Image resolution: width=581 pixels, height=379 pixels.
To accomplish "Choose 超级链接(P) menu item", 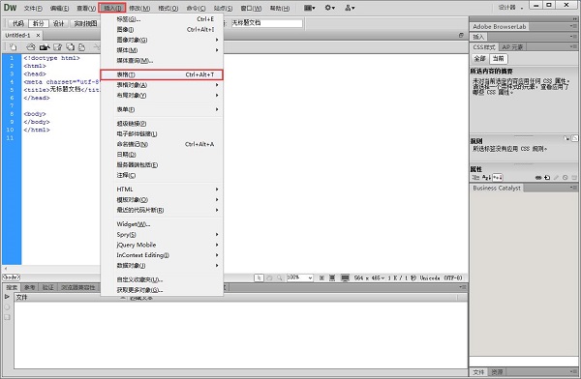I will pyautogui.click(x=162, y=123).
